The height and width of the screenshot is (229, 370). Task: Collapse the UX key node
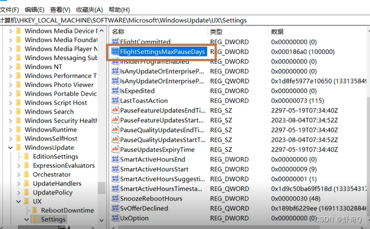tap(18, 201)
